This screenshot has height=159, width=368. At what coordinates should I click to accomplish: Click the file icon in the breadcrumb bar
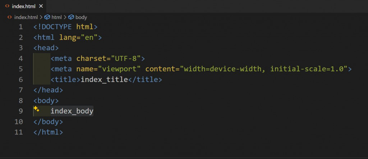(x=10, y=17)
